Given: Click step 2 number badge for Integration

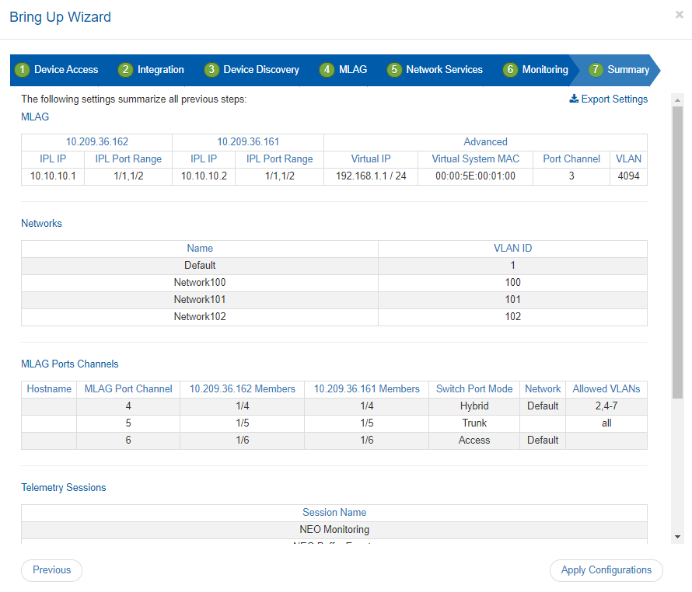Looking at the screenshot, I should [125, 70].
